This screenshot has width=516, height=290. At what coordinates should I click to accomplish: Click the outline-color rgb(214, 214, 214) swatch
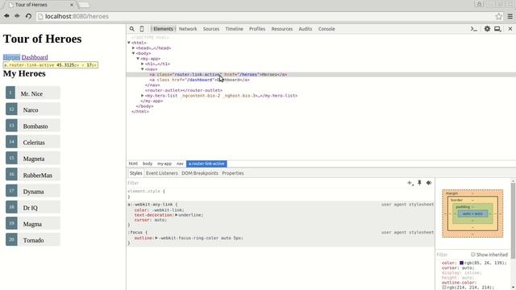pyautogui.click(x=444, y=288)
